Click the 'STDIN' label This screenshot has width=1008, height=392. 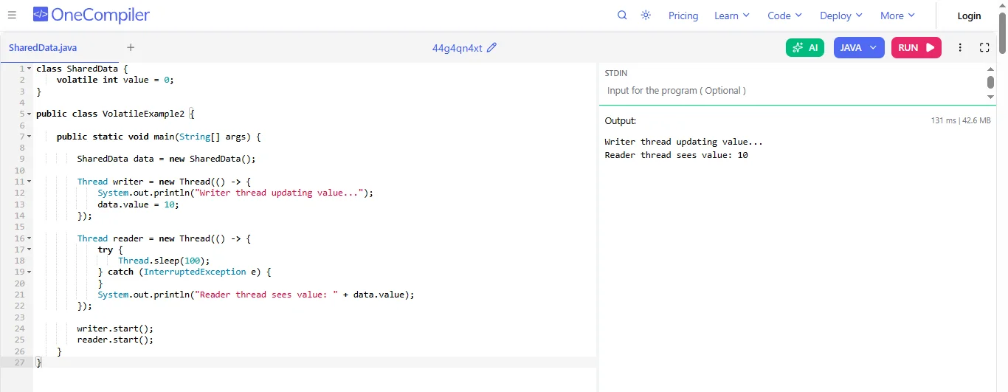tap(616, 73)
